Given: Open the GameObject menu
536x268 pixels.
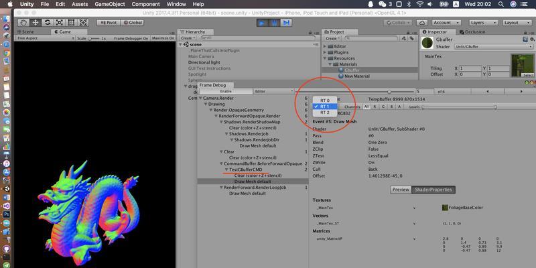Looking at the screenshot, I should click(x=110, y=5).
